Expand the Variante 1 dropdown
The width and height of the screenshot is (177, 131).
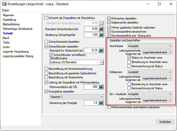pos(77,97)
